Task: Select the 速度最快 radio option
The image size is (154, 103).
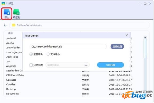Action: [x=31, y=54]
